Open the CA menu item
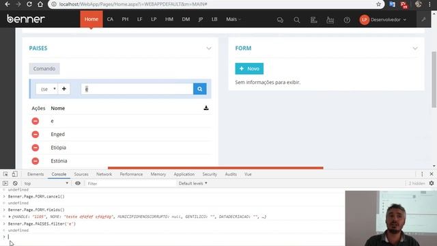The width and height of the screenshot is (437, 246). coord(110,19)
